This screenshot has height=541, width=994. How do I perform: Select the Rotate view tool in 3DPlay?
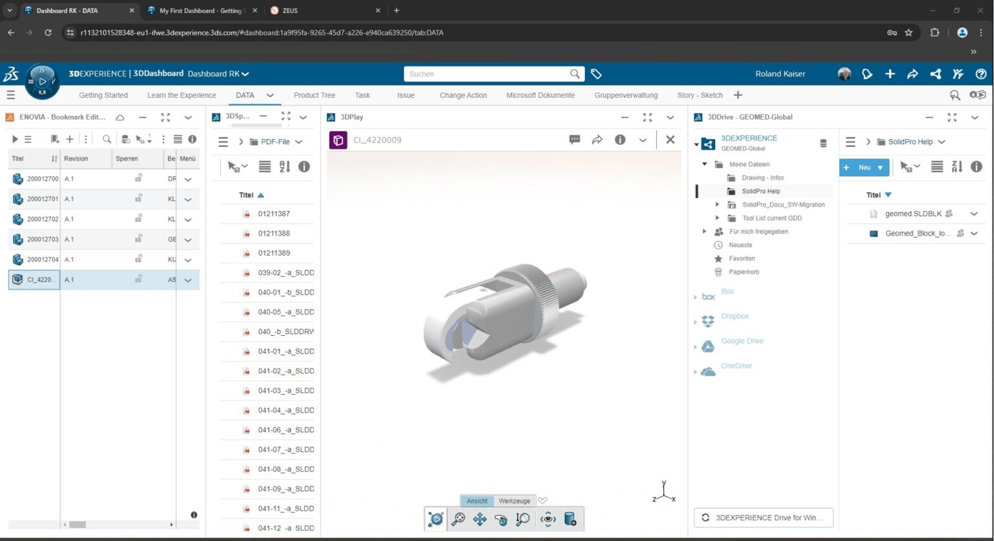(501, 519)
